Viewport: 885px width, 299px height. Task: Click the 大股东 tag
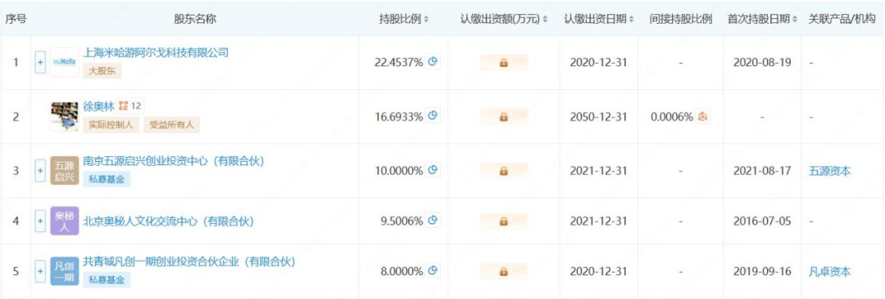pos(102,72)
